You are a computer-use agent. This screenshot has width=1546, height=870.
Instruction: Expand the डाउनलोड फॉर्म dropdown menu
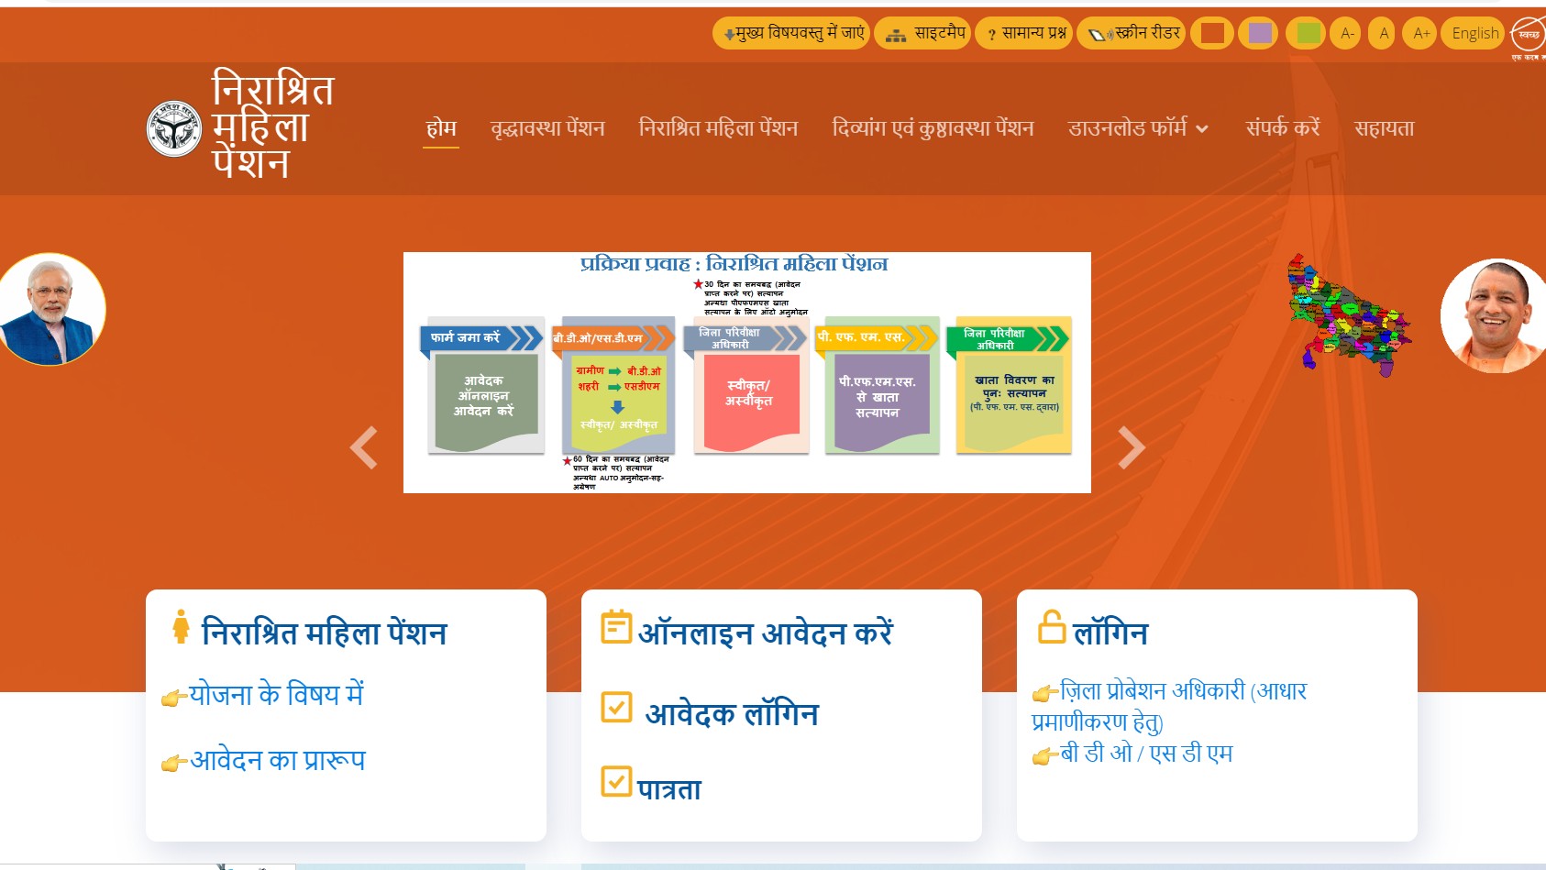pyautogui.click(x=1138, y=128)
